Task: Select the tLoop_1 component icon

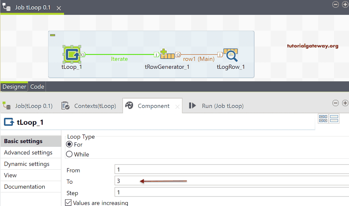Action: coord(72,54)
